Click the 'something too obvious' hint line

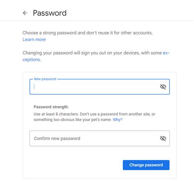(x=72, y=120)
